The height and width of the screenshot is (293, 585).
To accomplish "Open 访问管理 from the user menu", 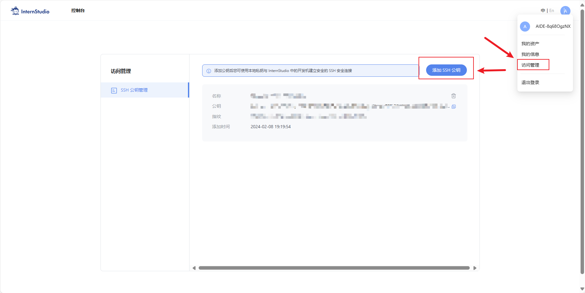I will click(530, 65).
